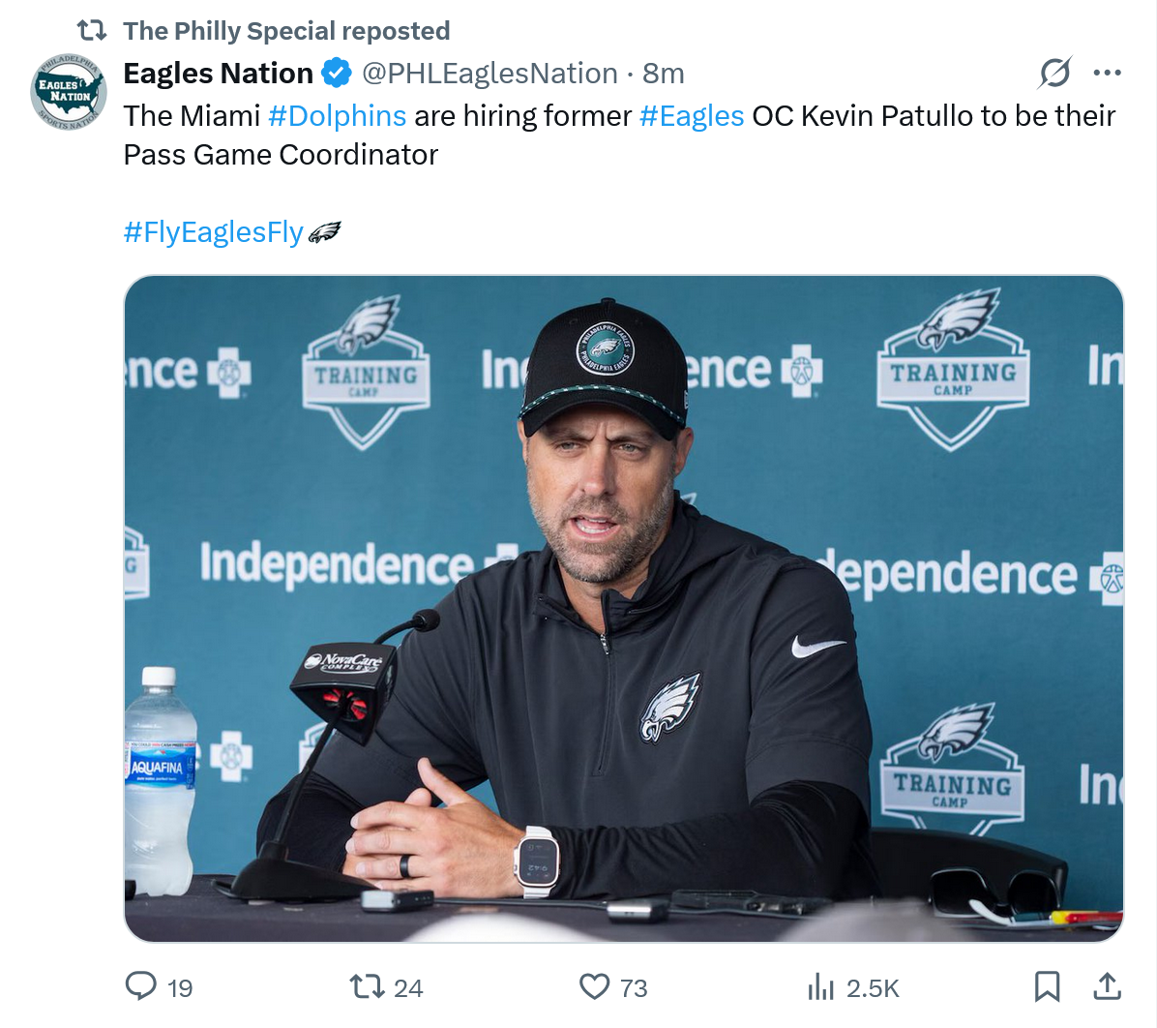Viewport: 1157px width, 1028px height.
Task: Click the tweet text about Pass Game Coordinator
Action: coord(281,155)
